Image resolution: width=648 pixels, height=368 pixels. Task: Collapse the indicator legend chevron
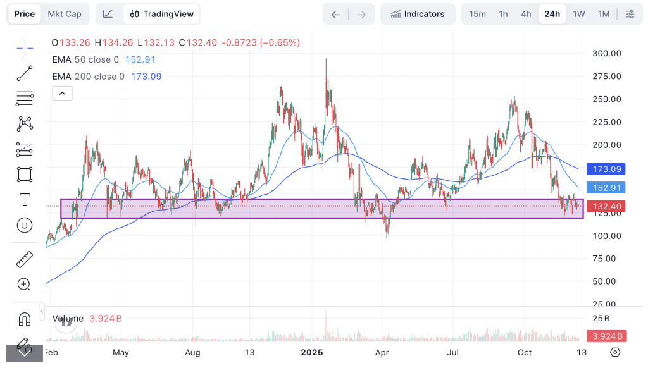tap(62, 94)
